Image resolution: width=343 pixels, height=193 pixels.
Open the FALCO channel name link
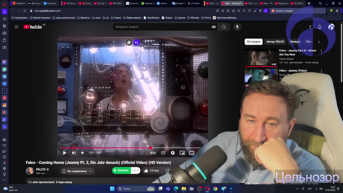tap(41, 169)
